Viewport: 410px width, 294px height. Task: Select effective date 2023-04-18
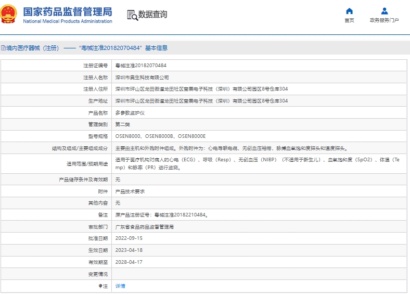click(x=129, y=250)
